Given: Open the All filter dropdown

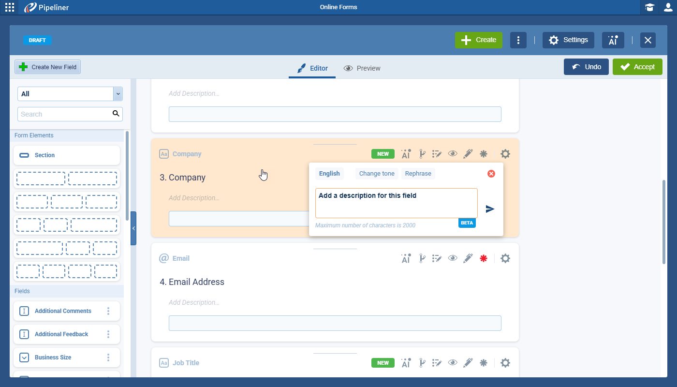Looking at the screenshot, I should [x=70, y=94].
